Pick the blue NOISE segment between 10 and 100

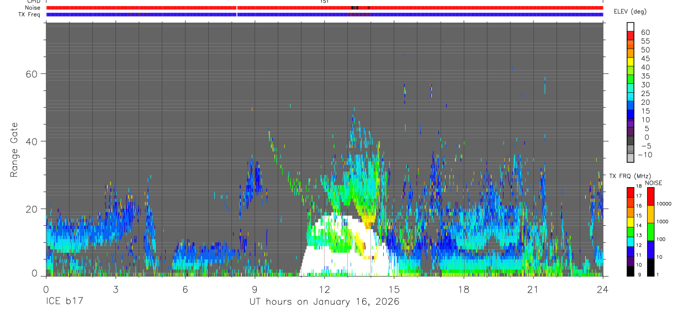tap(650, 250)
